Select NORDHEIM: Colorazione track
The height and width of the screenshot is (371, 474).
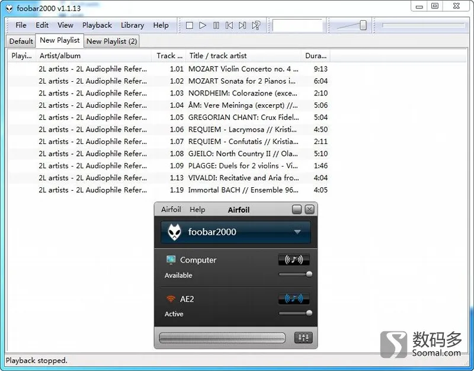pos(169,93)
